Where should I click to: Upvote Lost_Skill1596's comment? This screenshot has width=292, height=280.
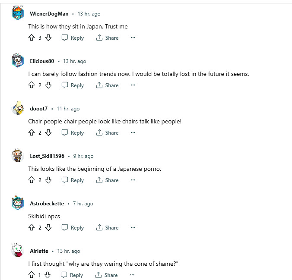31,180
